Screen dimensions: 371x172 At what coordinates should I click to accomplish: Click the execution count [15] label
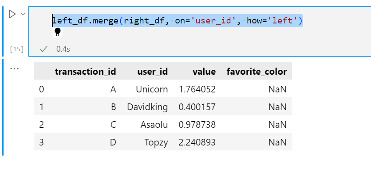(16, 49)
